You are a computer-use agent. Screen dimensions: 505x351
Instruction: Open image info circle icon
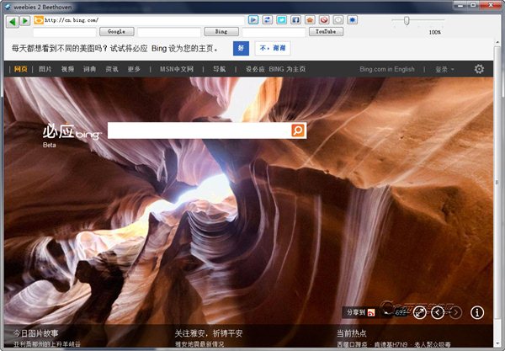[477, 312]
